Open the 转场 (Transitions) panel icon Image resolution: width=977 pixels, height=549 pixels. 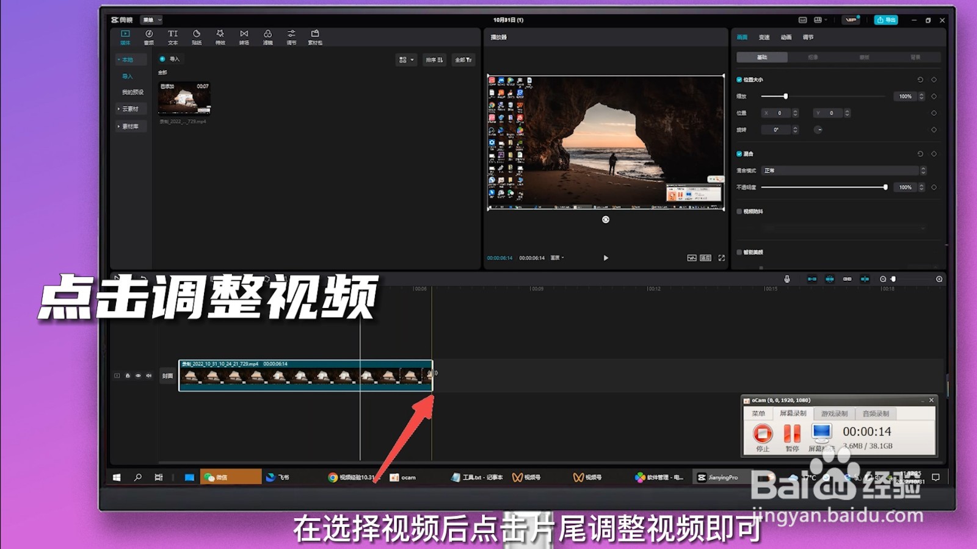point(244,37)
